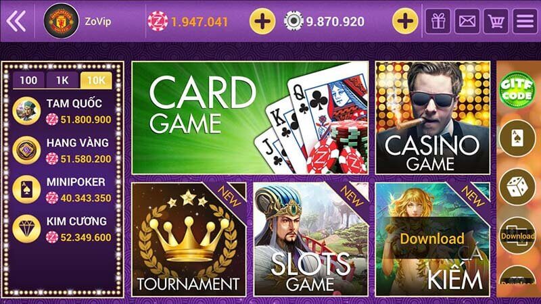
Task: Open the mail envelope inbox
Action: [x=467, y=21]
